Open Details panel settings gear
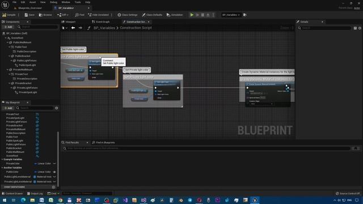Image resolution: width=363 pixels, height=204 pixels. pyautogui.click(x=360, y=28)
